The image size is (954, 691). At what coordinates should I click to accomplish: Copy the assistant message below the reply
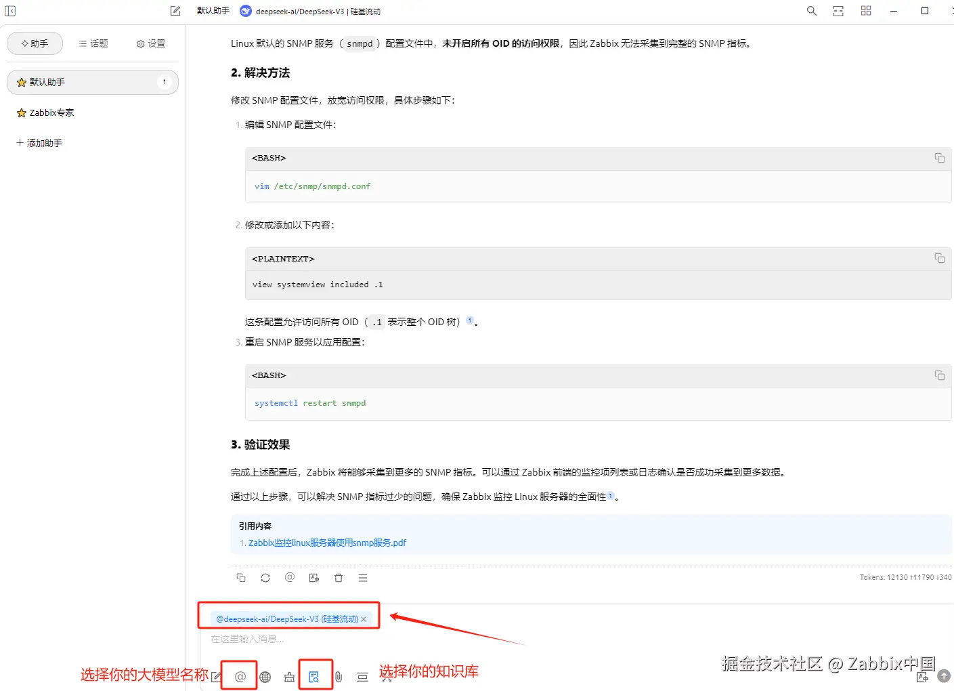click(x=241, y=578)
